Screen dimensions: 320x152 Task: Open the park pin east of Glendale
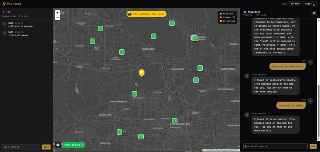200,68
